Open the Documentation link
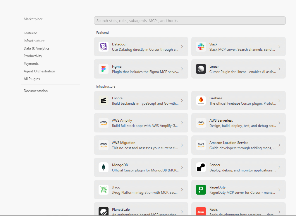296x216 pixels. click(35, 91)
